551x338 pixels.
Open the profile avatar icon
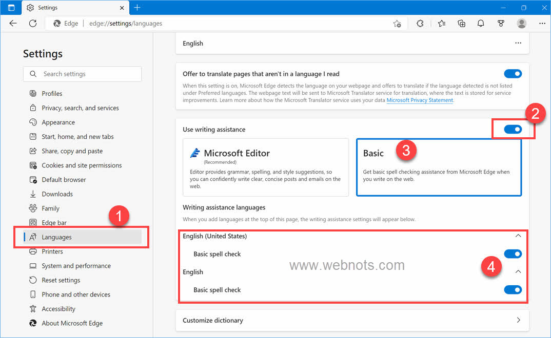coord(521,24)
